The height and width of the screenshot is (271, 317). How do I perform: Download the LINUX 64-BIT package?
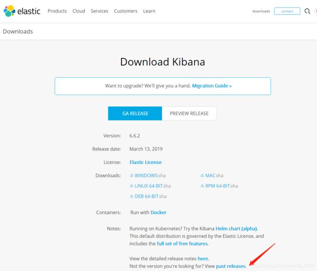point(149,186)
